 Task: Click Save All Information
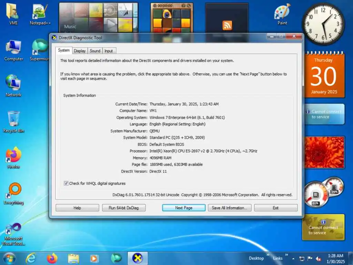coord(229,208)
